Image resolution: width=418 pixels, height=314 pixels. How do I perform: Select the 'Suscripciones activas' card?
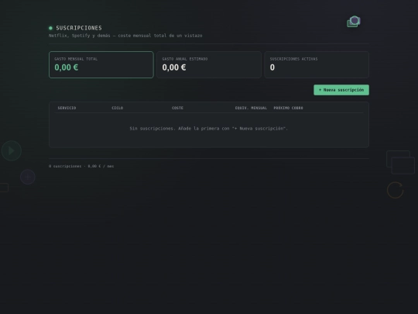pos(317,64)
